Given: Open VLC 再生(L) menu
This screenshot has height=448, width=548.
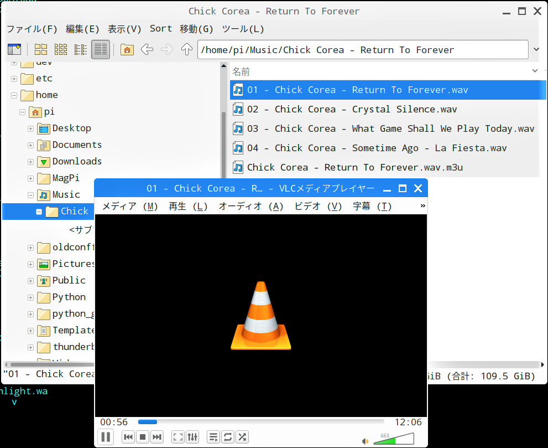Looking at the screenshot, I should pos(188,207).
